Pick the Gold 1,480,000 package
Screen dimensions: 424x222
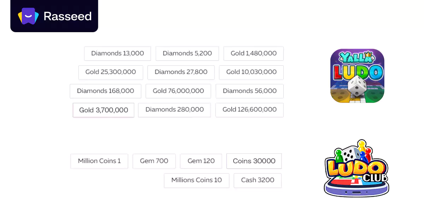point(253,53)
